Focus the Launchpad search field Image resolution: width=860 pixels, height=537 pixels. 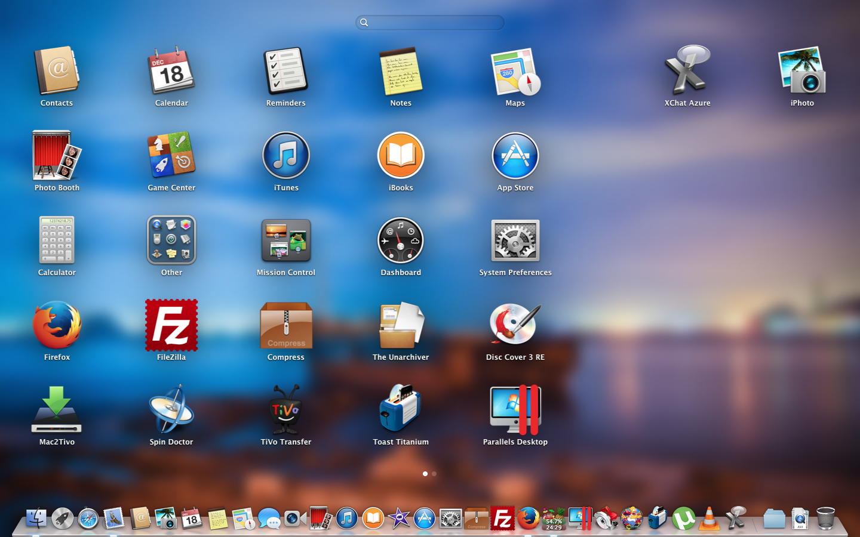point(430,23)
